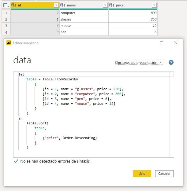Open the table options icon in grid corner

tap(6, 6)
